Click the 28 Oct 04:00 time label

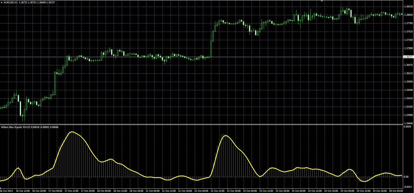coord(396,191)
